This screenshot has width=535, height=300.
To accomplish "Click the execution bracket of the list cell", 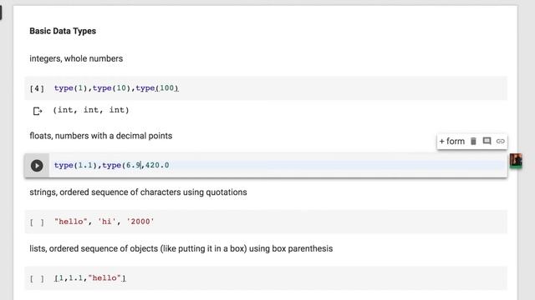I will [37, 279].
